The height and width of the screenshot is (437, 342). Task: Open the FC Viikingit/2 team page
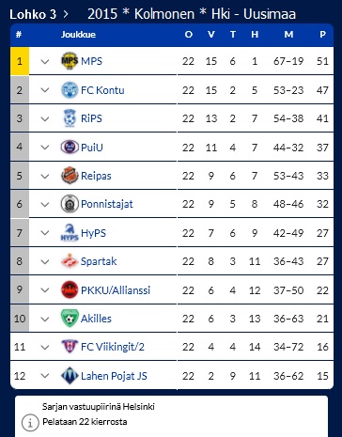click(x=113, y=347)
